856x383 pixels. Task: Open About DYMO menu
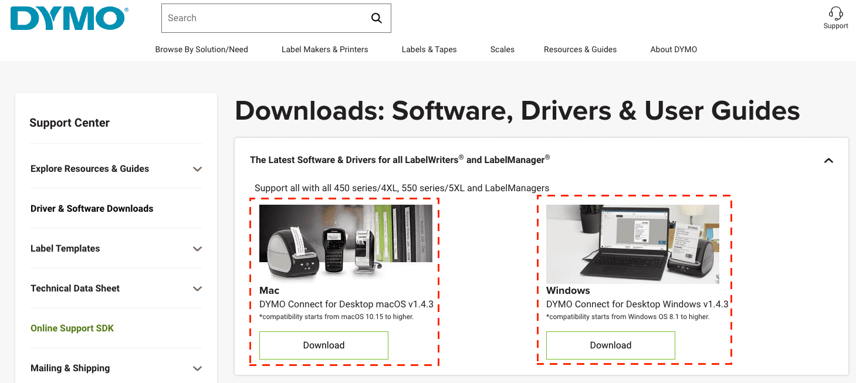(x=674, y=49)
